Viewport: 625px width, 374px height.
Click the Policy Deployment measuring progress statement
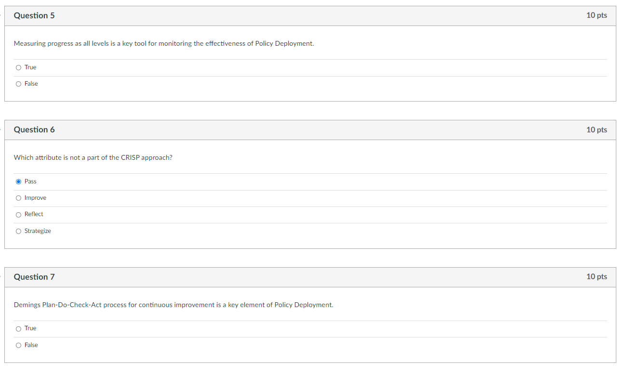tap(163, 43)
